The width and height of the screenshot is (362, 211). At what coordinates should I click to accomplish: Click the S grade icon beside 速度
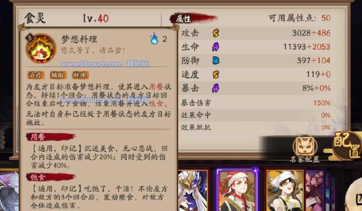(x=216, y=74)
